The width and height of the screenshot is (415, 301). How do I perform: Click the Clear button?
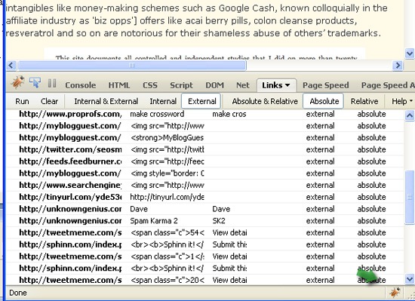pyautogui.click(x=49, y=101)
